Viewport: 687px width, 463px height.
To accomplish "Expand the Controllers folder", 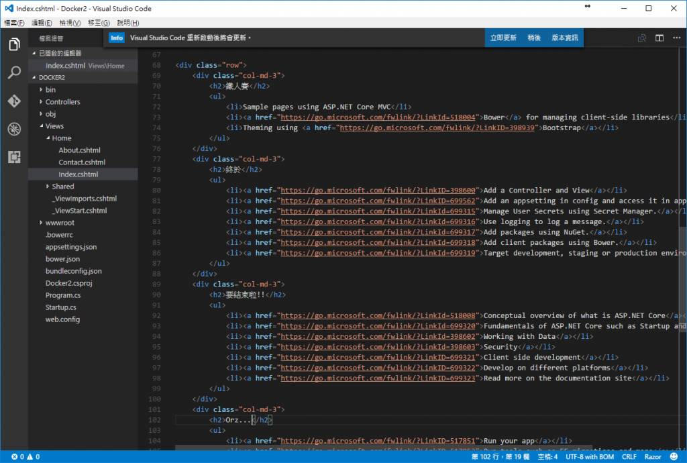I will point(41,101).
